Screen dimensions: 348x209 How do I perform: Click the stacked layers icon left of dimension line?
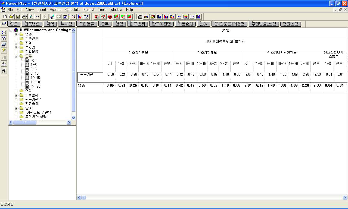(4, 24)
